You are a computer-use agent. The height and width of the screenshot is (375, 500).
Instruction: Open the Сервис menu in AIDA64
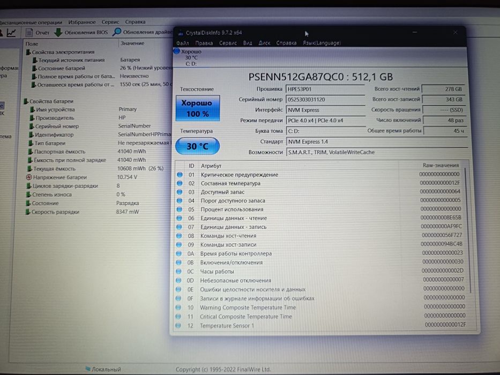110,22
